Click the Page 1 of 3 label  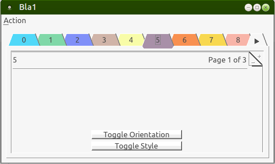[227, 60]
